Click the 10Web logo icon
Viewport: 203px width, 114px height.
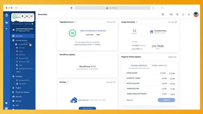[x=6, y=15]
